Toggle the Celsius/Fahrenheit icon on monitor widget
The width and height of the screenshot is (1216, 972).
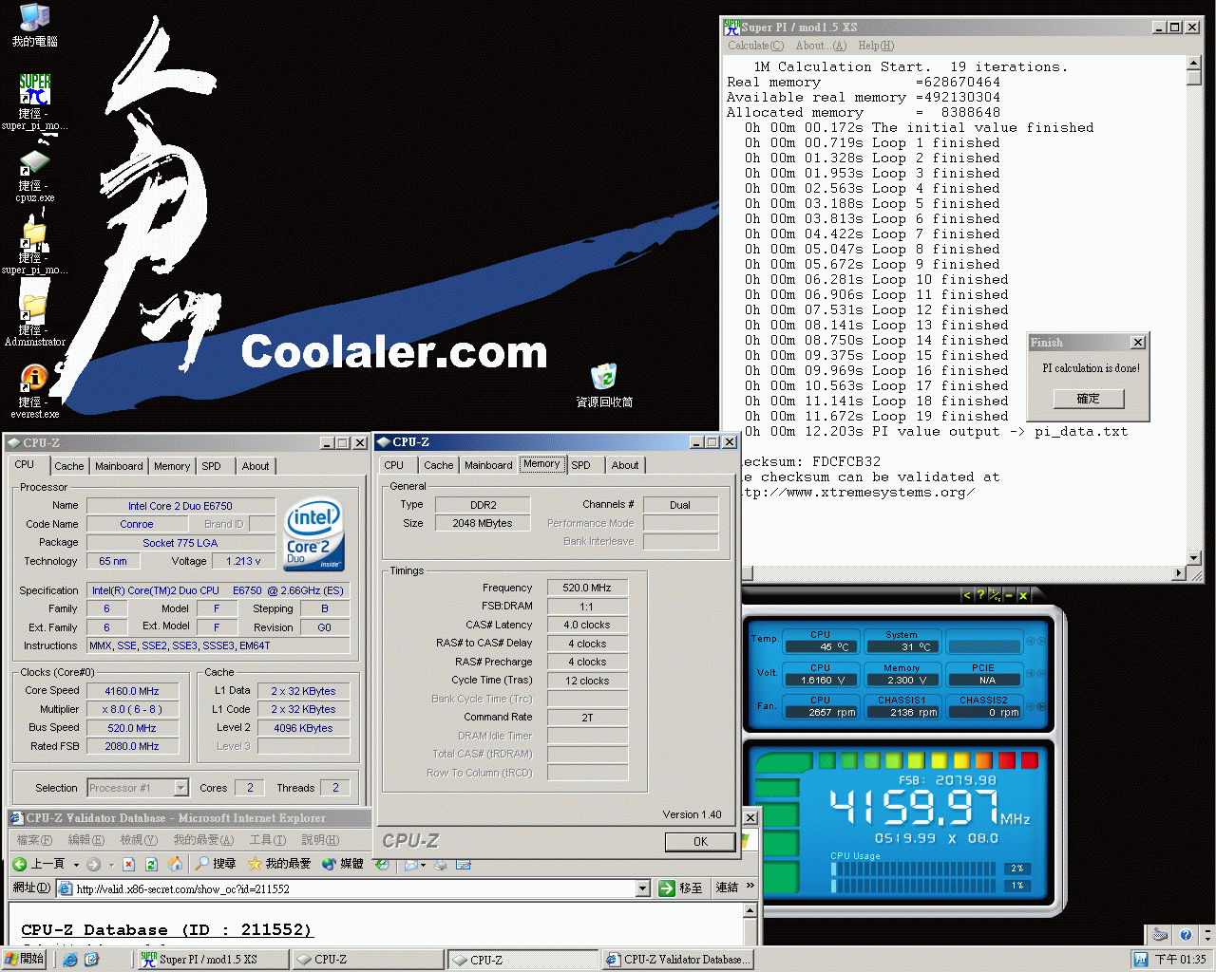[x=995, y=595]
